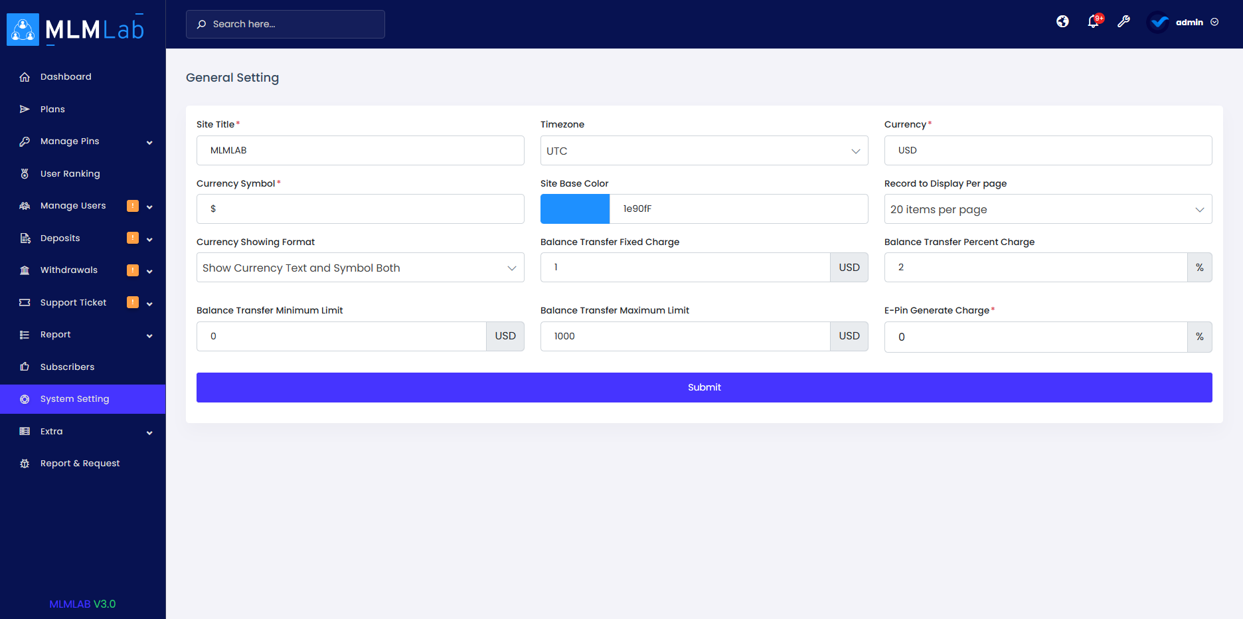Click the Support Ticket orange alert badge

pos(133,302)
